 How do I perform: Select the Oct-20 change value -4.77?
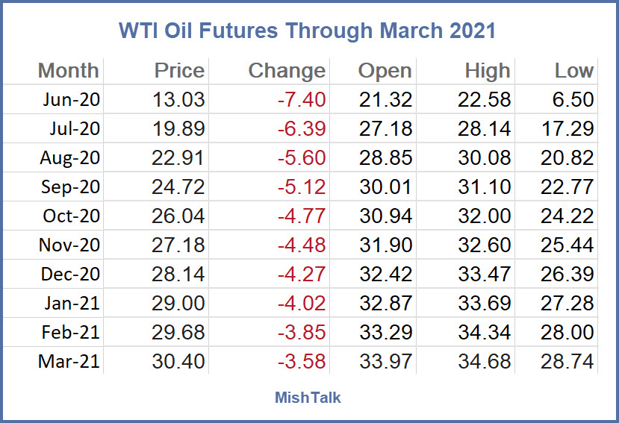(301, 216)
